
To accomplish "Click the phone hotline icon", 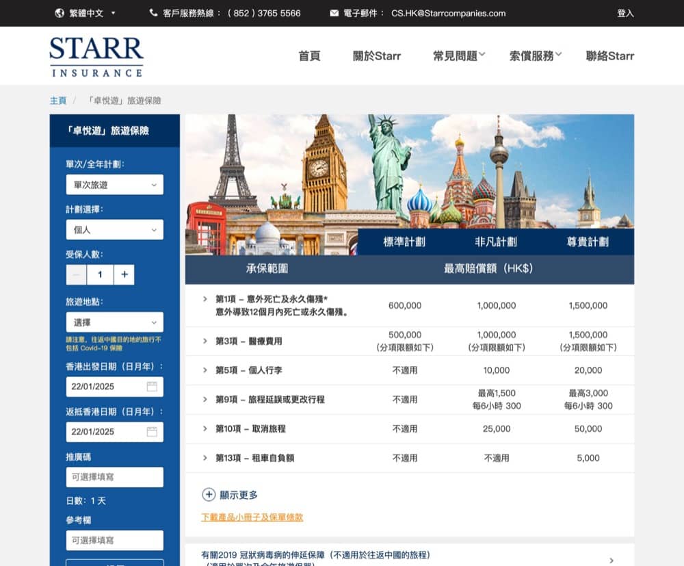I will pos(153,12).
